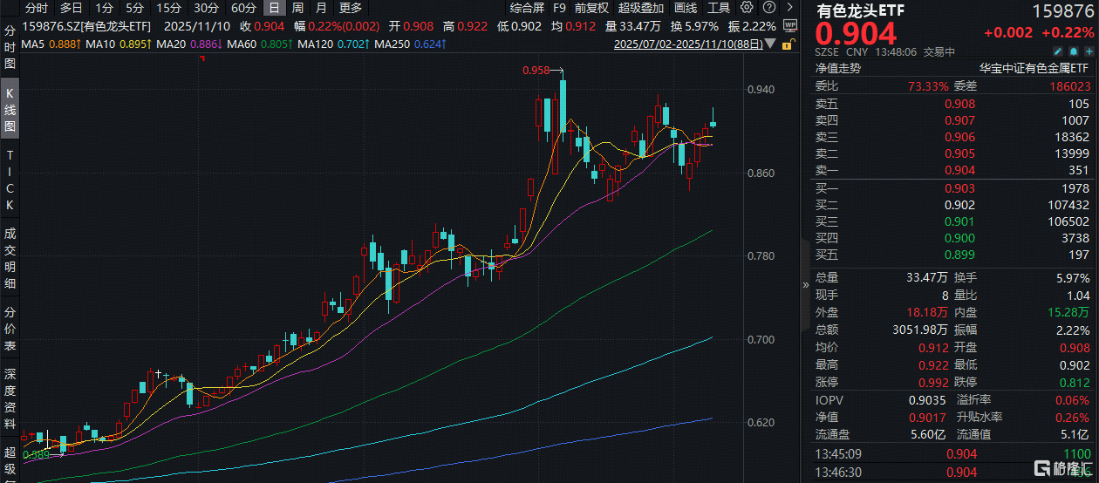Select the 60分 timeframe tab
Viewport: 1099px width, 483px height.
(243, 8)
